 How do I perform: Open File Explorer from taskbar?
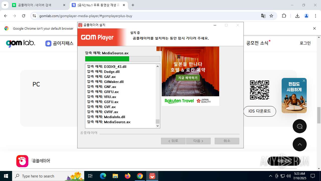tap(115, 176)
